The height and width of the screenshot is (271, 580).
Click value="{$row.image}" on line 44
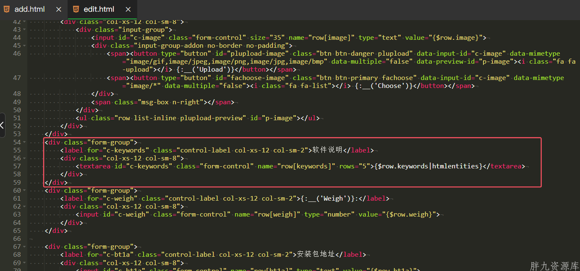(444, 38)
